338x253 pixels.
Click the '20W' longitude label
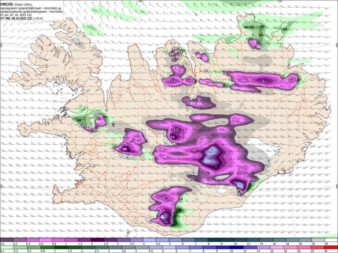[x=141, y=1]
